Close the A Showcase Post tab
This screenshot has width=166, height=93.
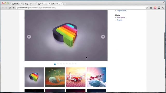(61, 4)
